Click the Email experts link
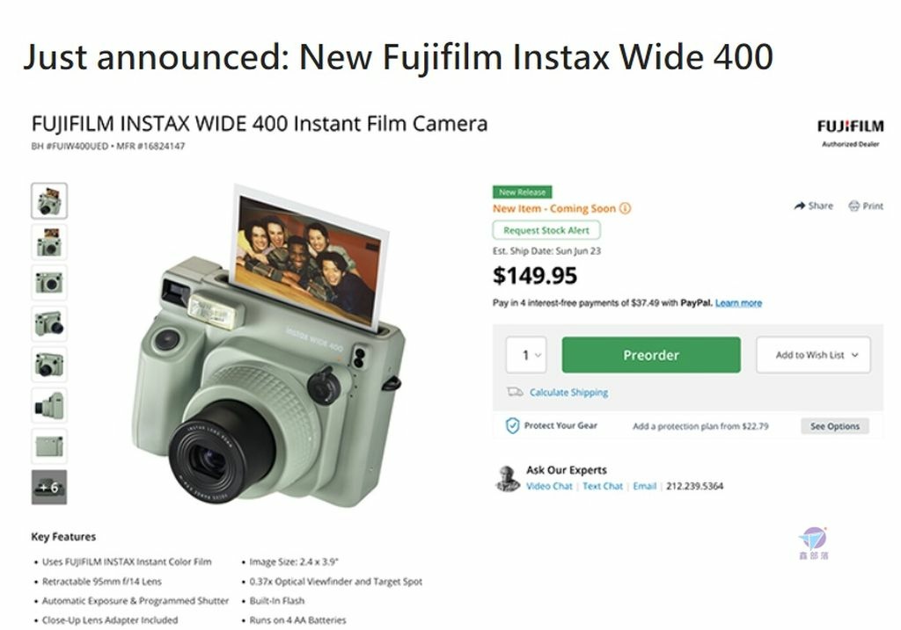The height and width of the screenshot is (630, 901). click(644, 486)
